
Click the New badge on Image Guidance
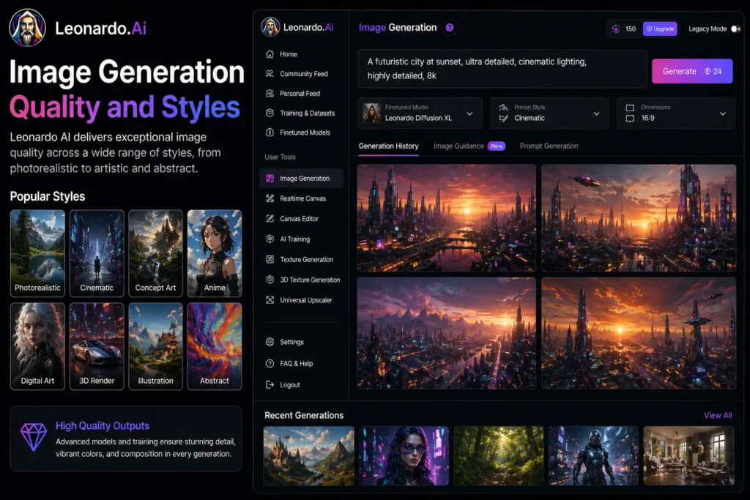click(497, 146)
